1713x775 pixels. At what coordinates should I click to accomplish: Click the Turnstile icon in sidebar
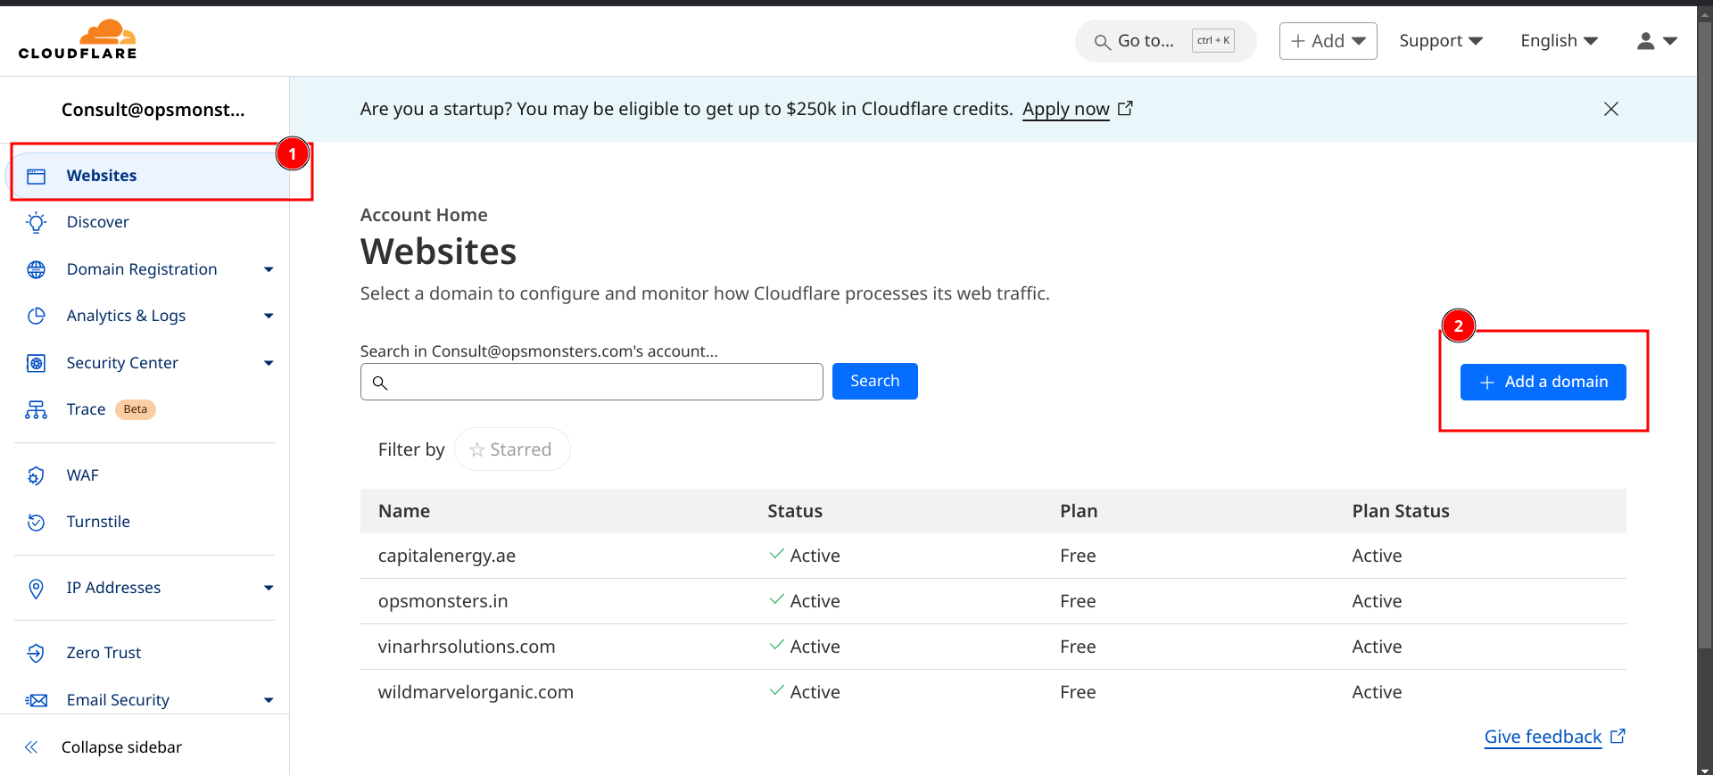pos(36,522)
